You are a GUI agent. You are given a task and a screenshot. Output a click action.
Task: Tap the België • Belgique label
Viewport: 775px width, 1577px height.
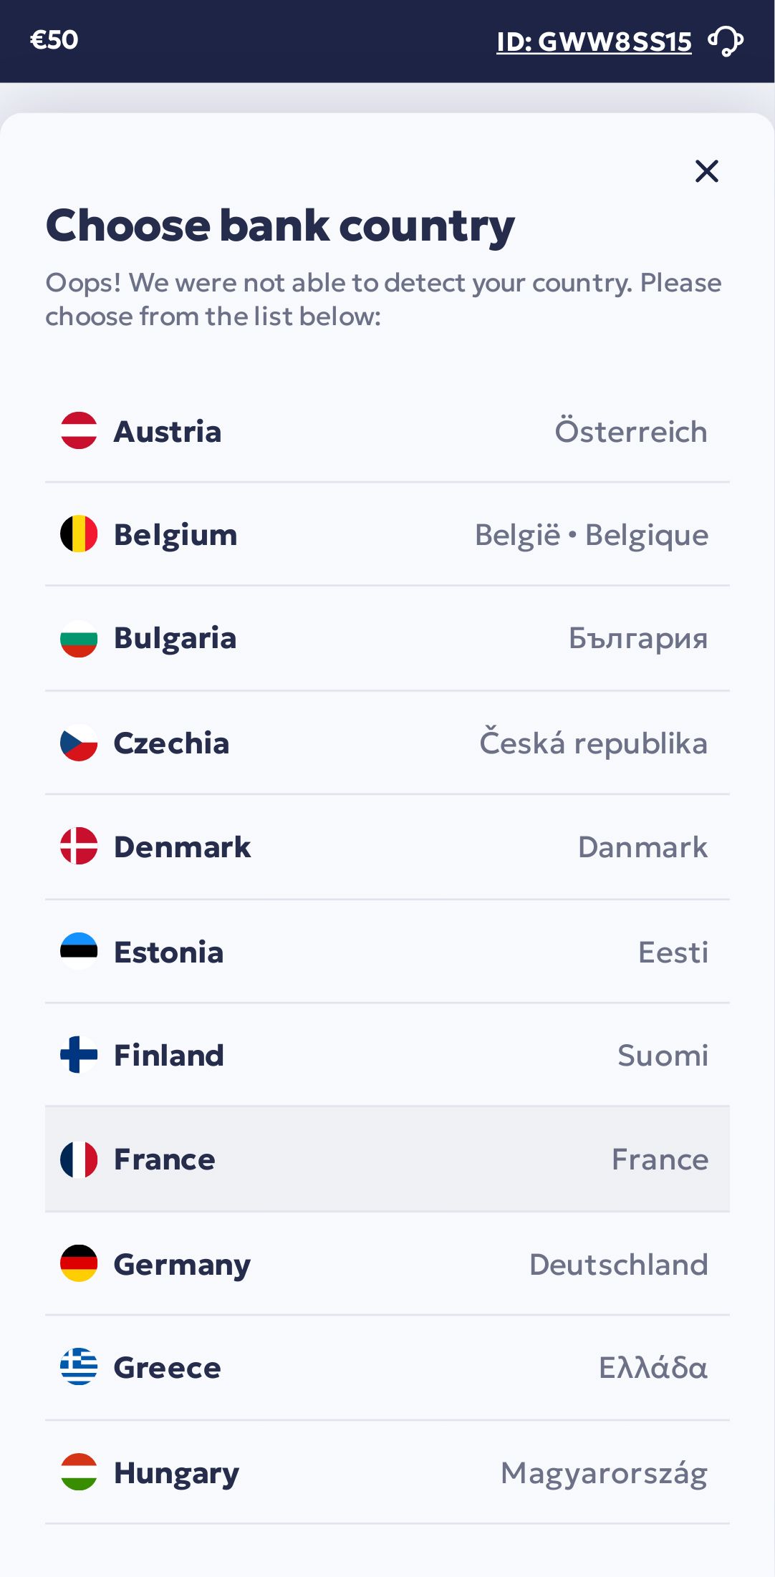tap(591, 535)
